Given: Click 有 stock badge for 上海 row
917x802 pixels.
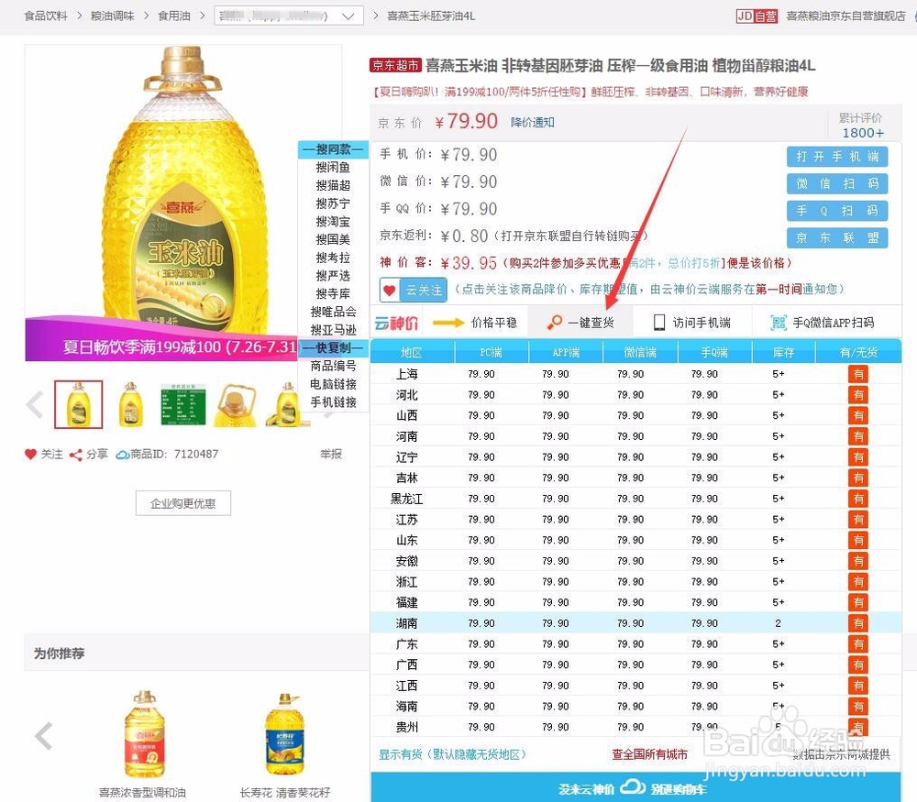Looking at the screenshot, I should pyautogui.click(x=858, y=374).
